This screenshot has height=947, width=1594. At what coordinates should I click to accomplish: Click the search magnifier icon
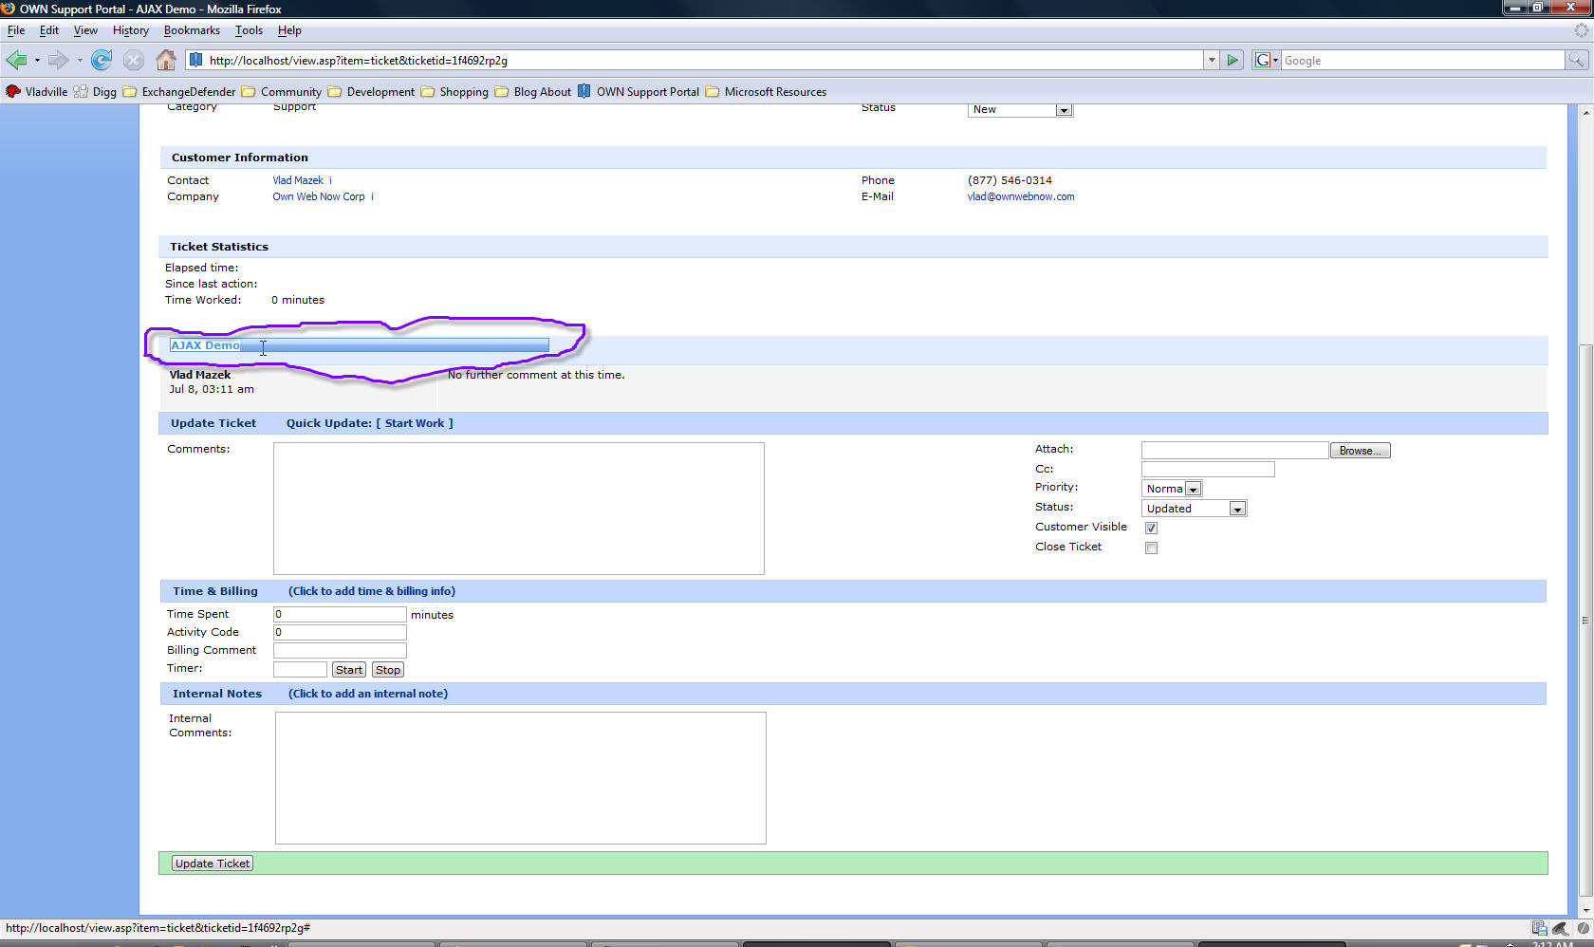tap(1576, 60)
